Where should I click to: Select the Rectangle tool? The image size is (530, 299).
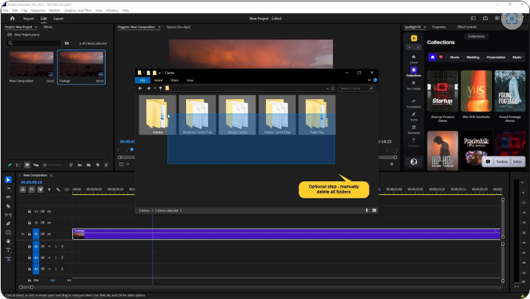[8, 232]
